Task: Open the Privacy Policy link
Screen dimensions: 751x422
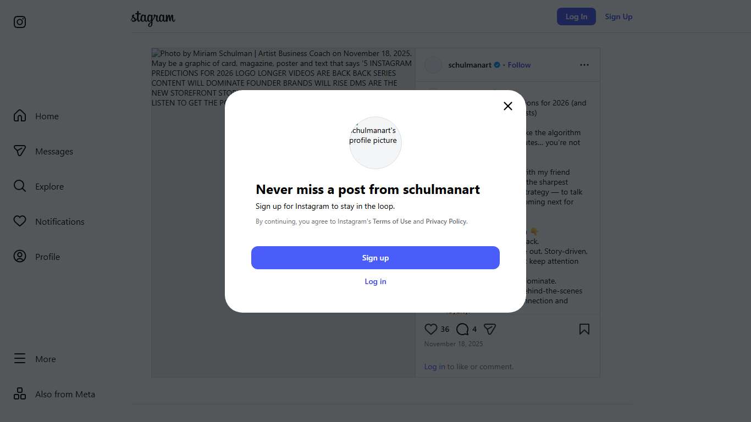Action: coord(446,221)
